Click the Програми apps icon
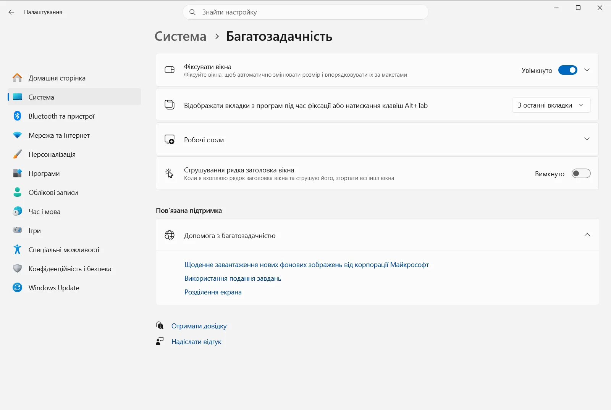This screenshot has width=611, height=410. tap(17, 173)
